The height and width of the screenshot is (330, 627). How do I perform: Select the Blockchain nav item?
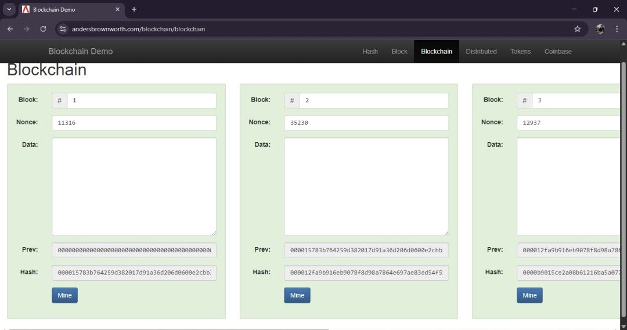click(x=436, y=52)
